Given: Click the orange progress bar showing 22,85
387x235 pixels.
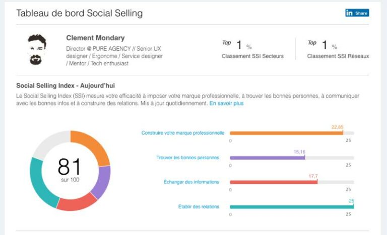Looking at the screenshot, I should point(286,133).
